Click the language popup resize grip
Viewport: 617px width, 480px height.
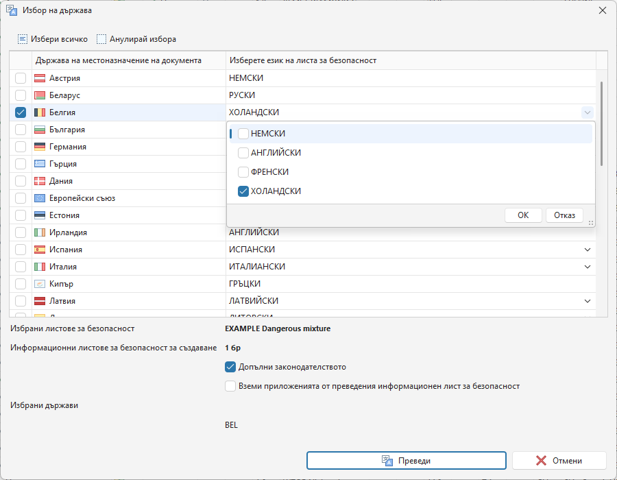click(x=591, y=223)
